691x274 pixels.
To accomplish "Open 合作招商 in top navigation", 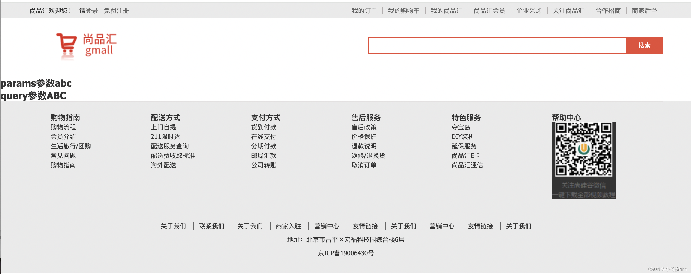I will pos(608,11).
